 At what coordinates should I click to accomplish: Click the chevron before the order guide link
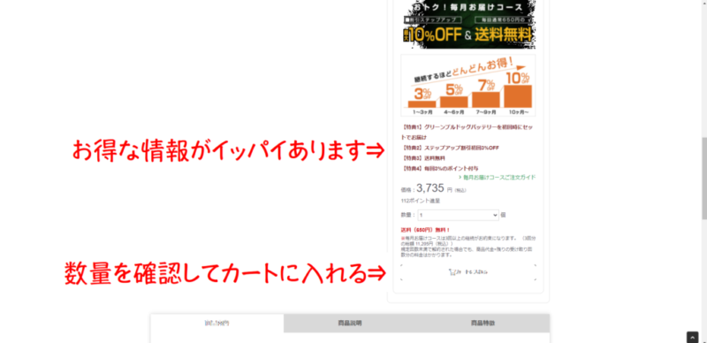point(460,178)
